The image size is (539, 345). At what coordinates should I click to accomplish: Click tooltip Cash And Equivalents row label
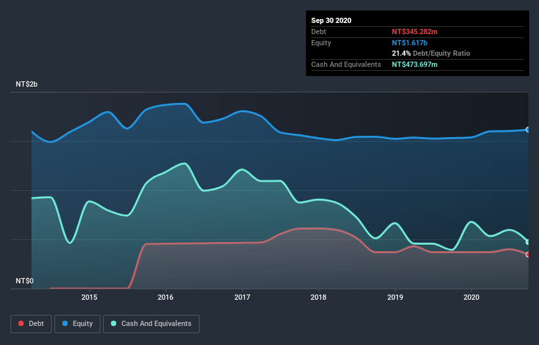point(346,64)
